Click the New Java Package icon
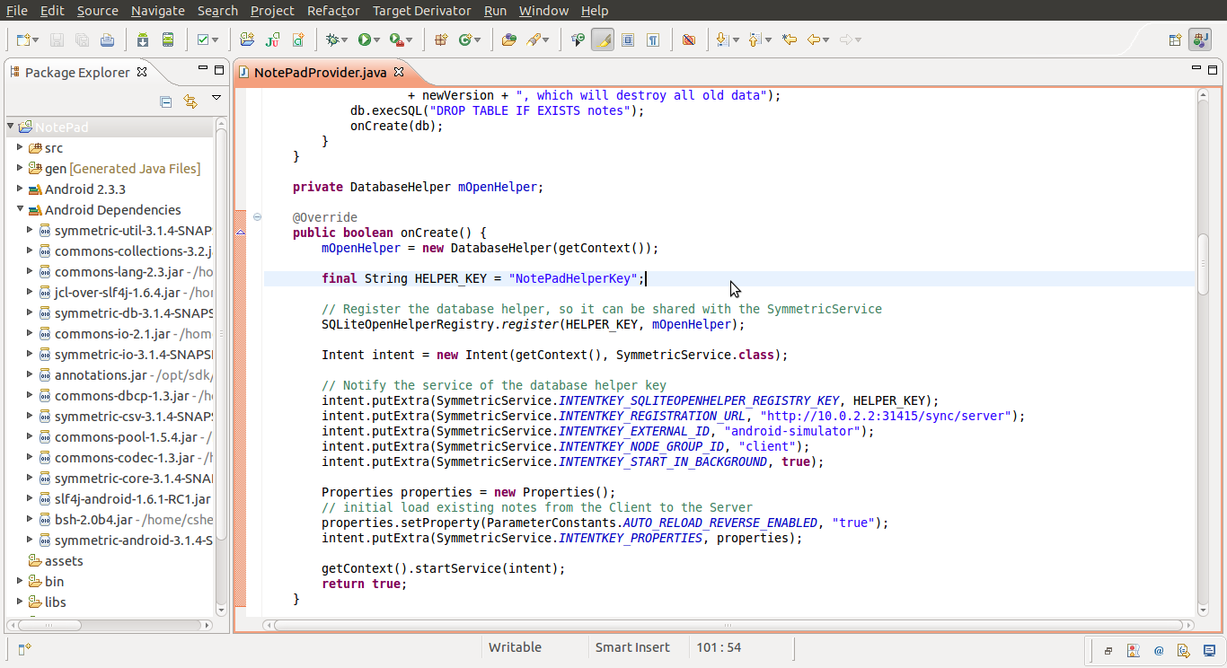The width and height of the screenshot is (1227, 668). [x=440, y=40]
